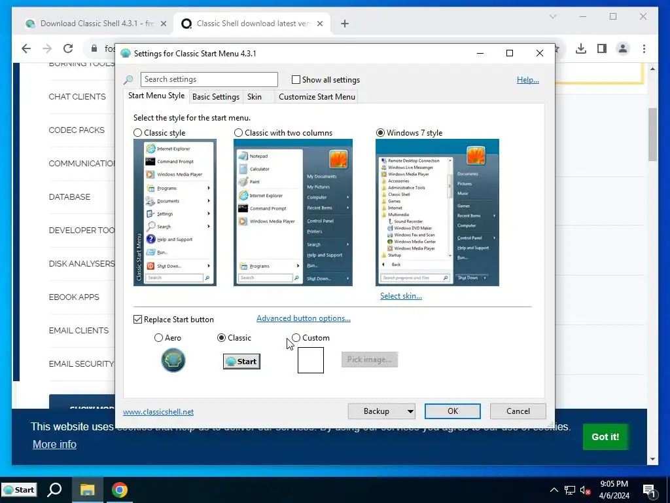Open the DATABASE category on the webpage
The height and width of the screenshot is (503, 670).
69,196
